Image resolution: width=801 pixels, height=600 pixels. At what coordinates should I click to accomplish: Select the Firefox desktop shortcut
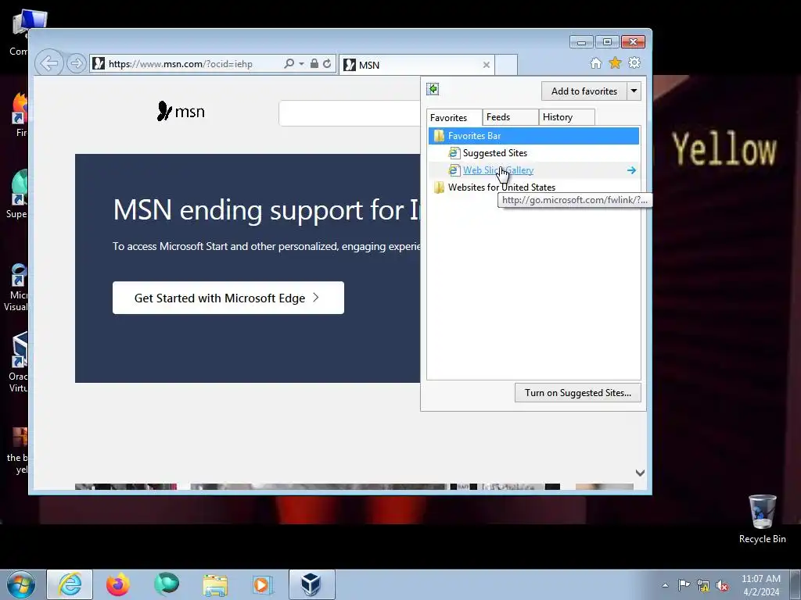pos(20,115)
